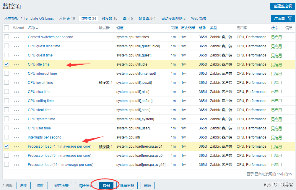Click the 复制 button

[106, 186]
